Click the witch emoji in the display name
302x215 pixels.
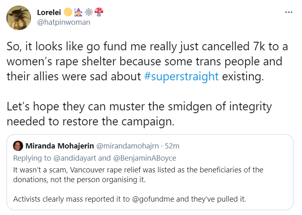point(78,12)
